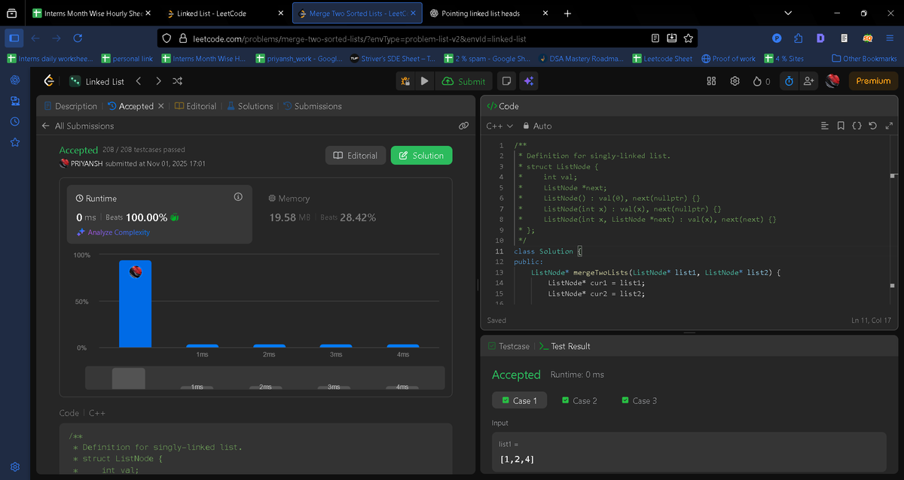Open the sticky note icon beside Submit

click(x=505, y=81)
